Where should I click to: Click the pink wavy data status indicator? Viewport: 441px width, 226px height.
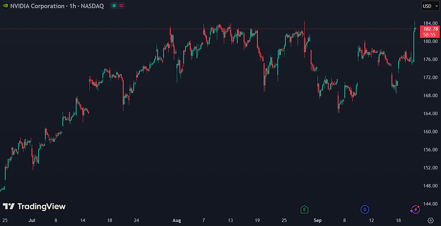(121, 6)
